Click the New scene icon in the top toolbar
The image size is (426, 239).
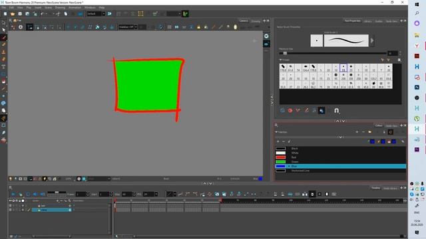coord(5,14)
